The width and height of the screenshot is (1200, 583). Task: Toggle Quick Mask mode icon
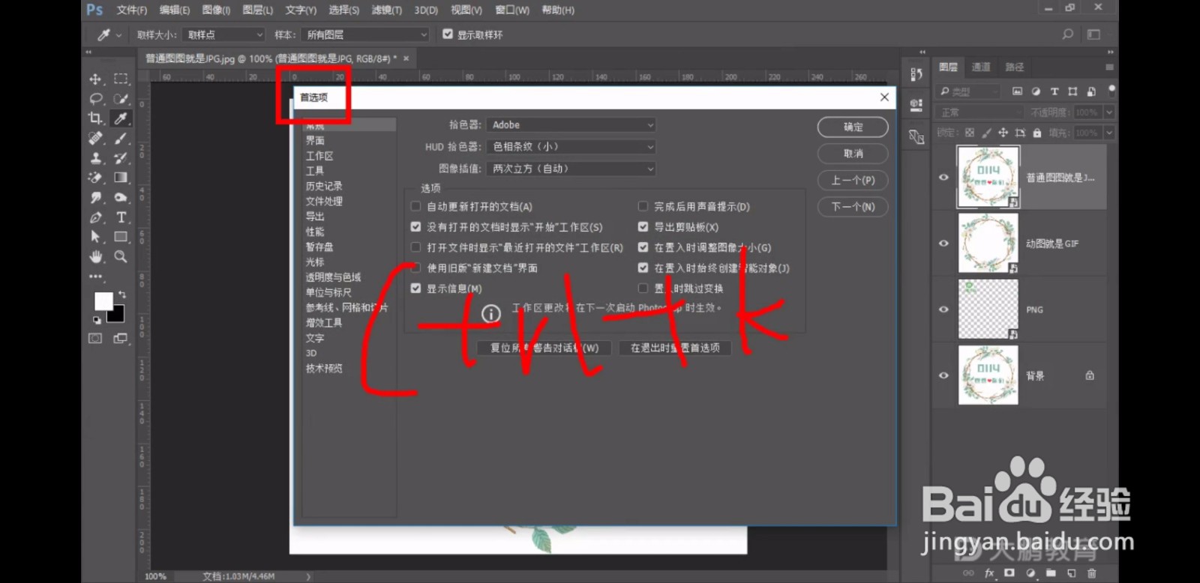tap(95, 339)
